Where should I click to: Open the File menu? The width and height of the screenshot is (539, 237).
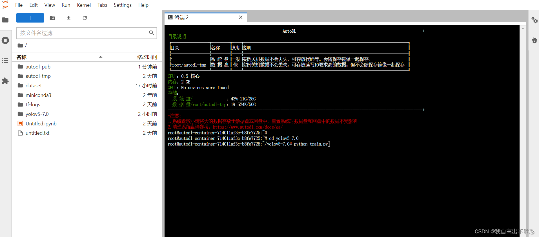pos(19,5)
